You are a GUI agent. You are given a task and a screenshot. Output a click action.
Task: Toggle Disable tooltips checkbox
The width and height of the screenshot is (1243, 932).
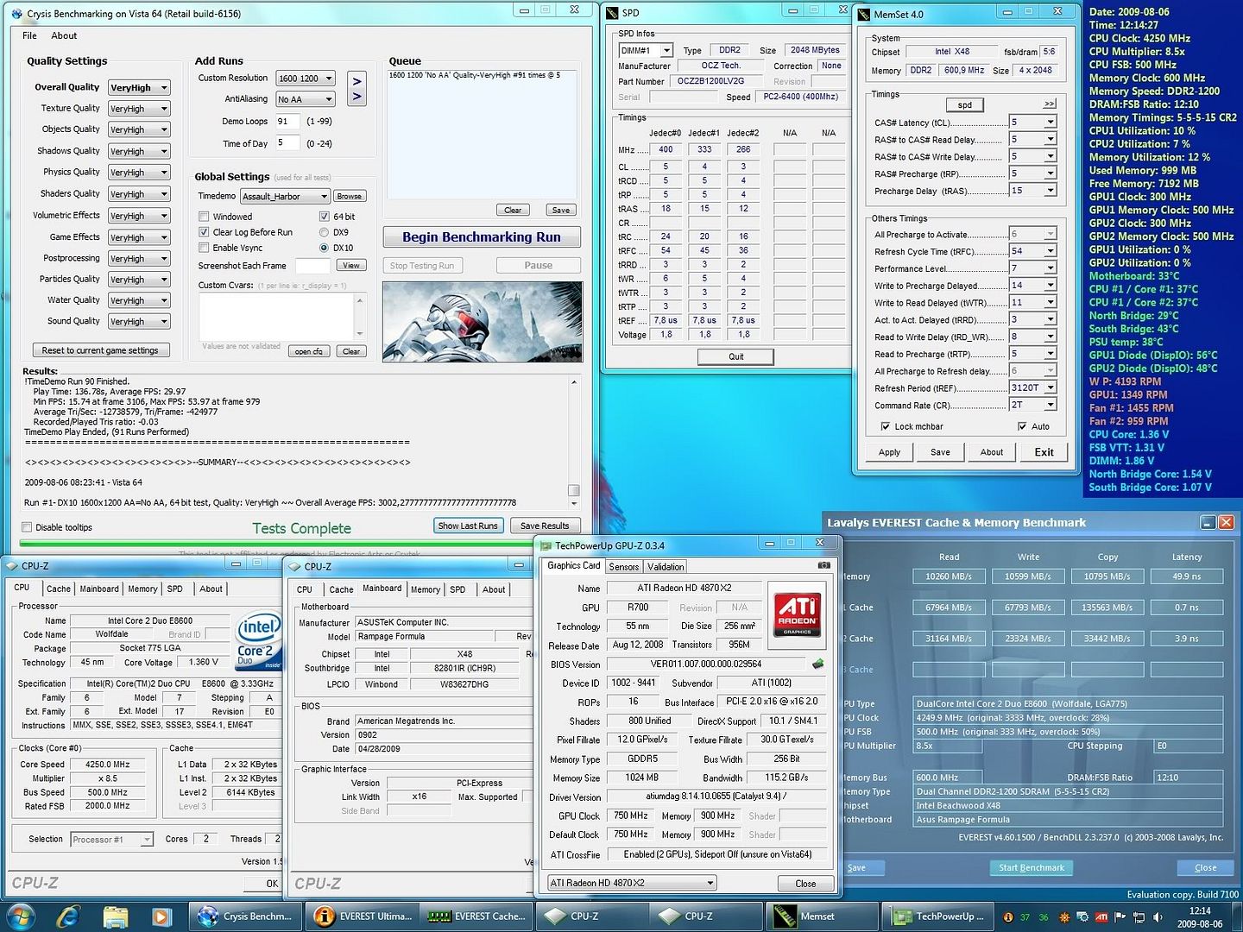click(x=27, y=527)
